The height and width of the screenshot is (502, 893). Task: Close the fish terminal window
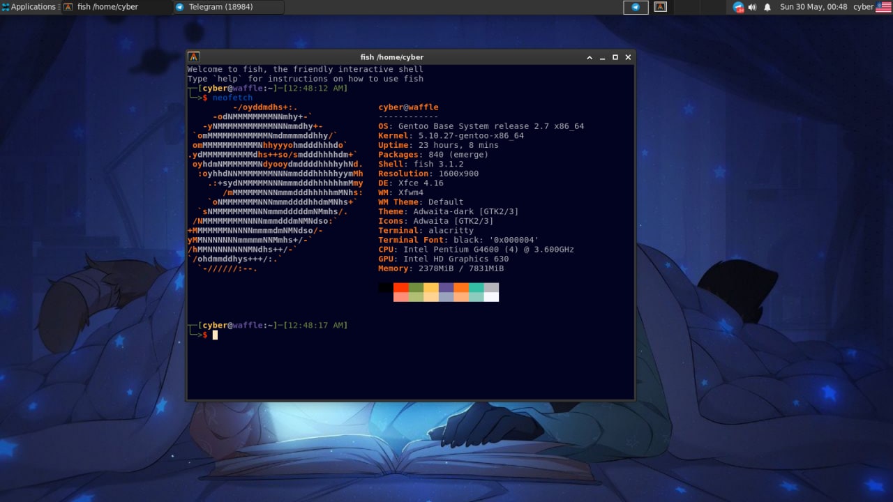coord(628,57)
